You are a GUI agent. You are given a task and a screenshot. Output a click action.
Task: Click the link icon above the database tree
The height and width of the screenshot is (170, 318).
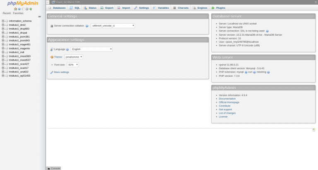40,17
